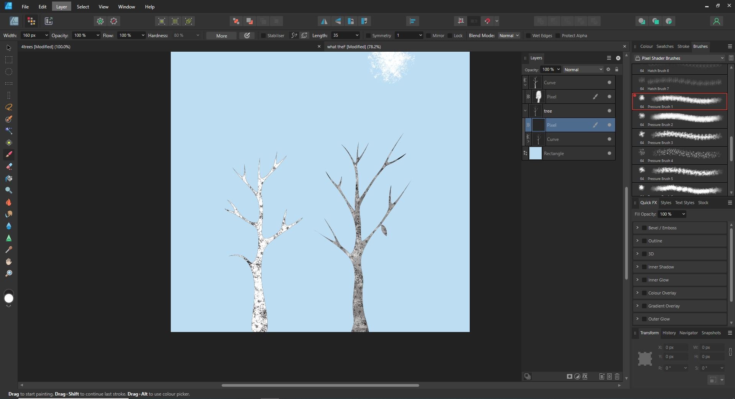This screenshot has height=399, width=735.
Task: Select the Freehand Selection lasso tool
Action: [8, 107]
